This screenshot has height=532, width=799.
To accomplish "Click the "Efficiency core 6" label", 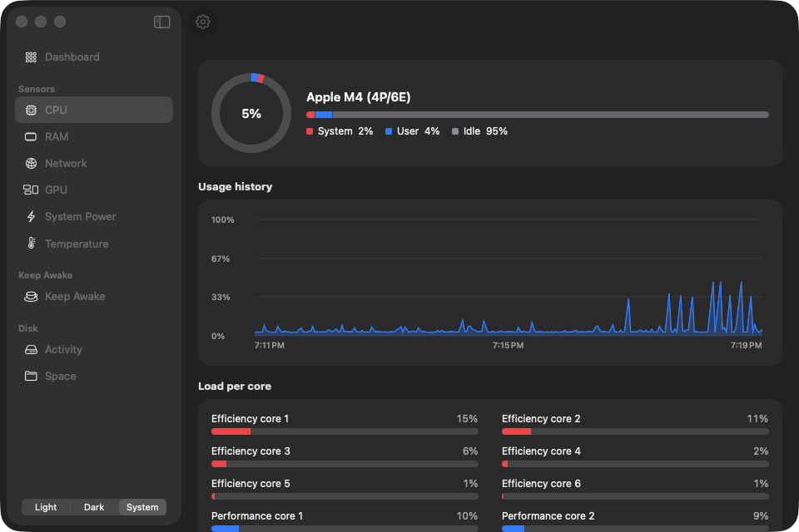I will [x=541, y=484].
